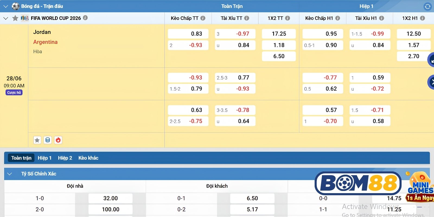Collapse the FIFA WORLD CUP 2026 league row

pos(6,18)
